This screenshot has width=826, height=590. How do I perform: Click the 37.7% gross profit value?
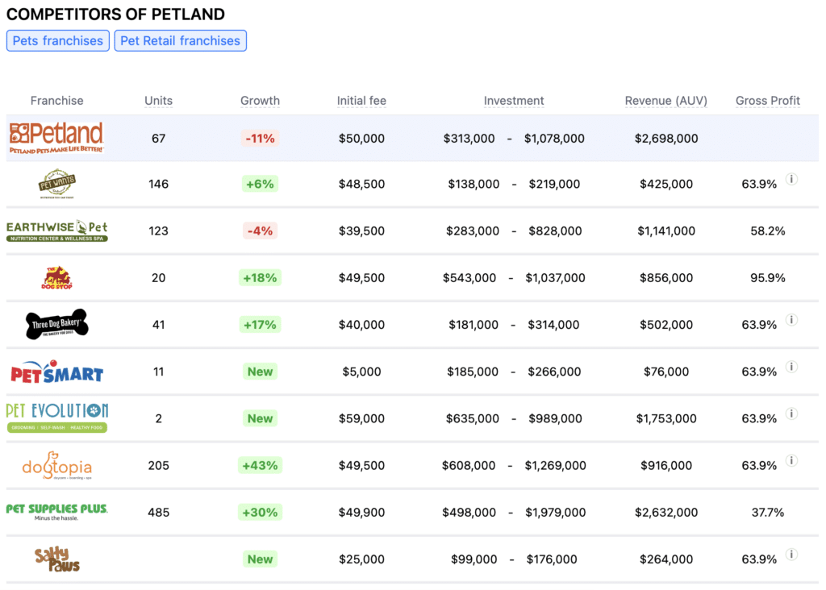coord(768,512)
